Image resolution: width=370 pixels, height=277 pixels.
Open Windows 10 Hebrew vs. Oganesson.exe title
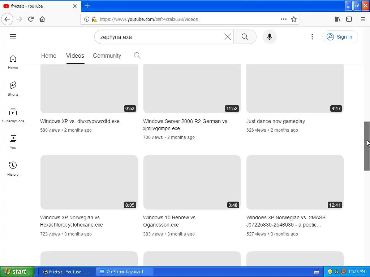tap(170, 221)
